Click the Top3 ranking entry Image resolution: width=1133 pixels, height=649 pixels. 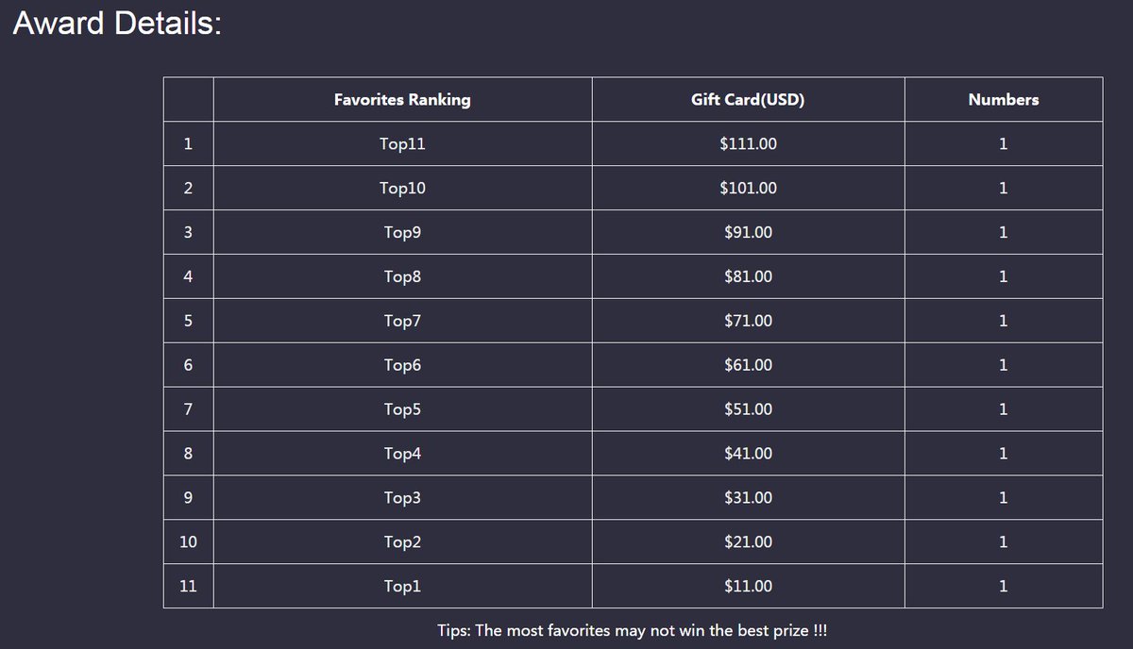pos(402,498)
